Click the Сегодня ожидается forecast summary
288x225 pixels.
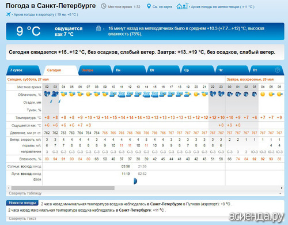pyautogui.click(x=142, y=52)
